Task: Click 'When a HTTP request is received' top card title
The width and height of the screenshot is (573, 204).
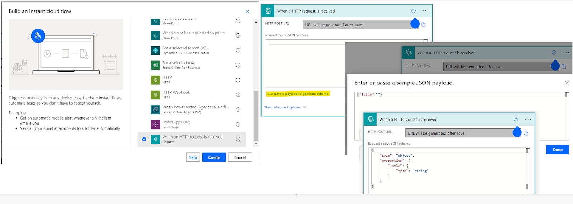Action: (306, 11)
